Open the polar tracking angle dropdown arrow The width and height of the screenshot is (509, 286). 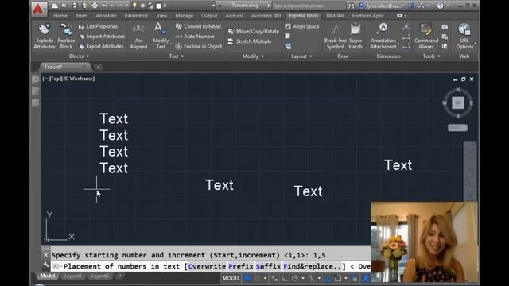pyautogui.click(x=302, y=278)
